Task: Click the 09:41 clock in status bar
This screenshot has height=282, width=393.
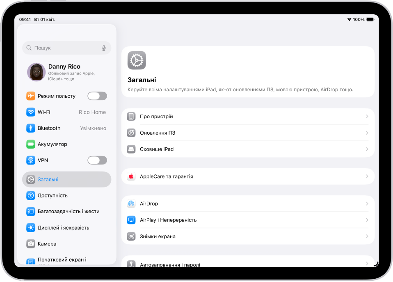Action: coord(25,20)
